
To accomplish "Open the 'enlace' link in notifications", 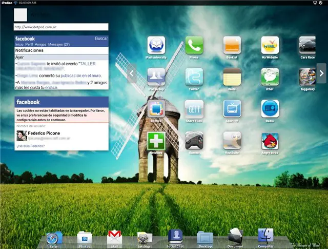I will point(51,88).
